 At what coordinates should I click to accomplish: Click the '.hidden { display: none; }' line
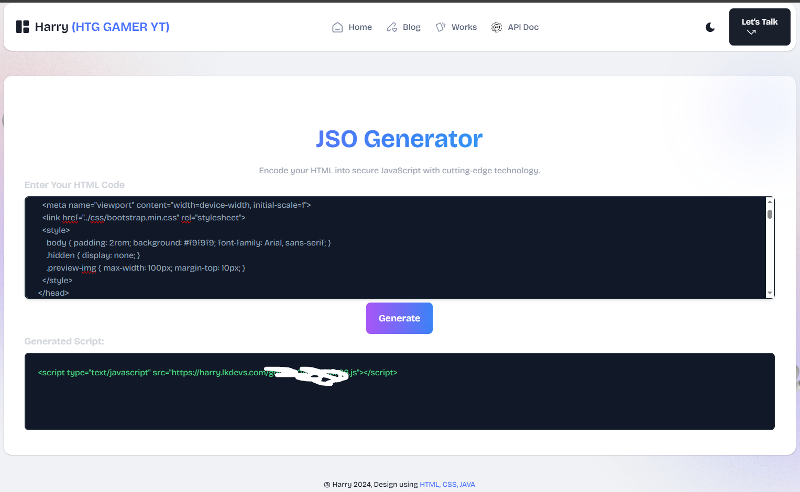pos(93,255)
